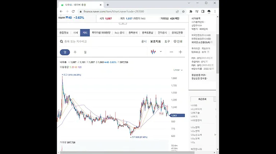This screenshot has height=154, width=276.
Task: Zoom out chart with minus icon
Action: click(x=171, y=52)
